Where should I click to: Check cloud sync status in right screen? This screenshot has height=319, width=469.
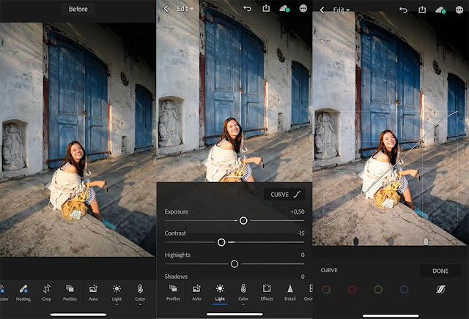(x=440, y=10)
